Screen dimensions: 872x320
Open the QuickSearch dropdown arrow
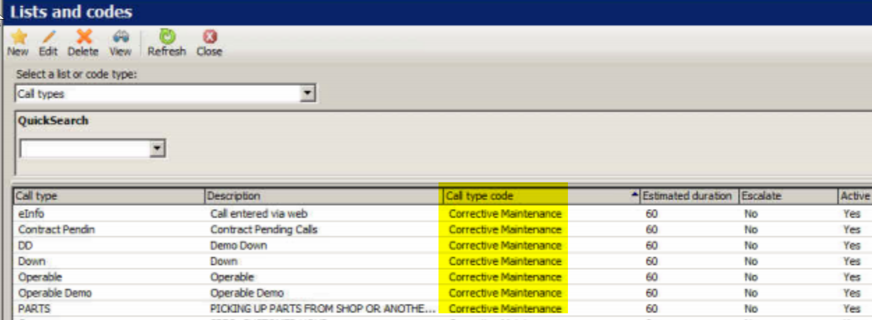coord(158,149)
